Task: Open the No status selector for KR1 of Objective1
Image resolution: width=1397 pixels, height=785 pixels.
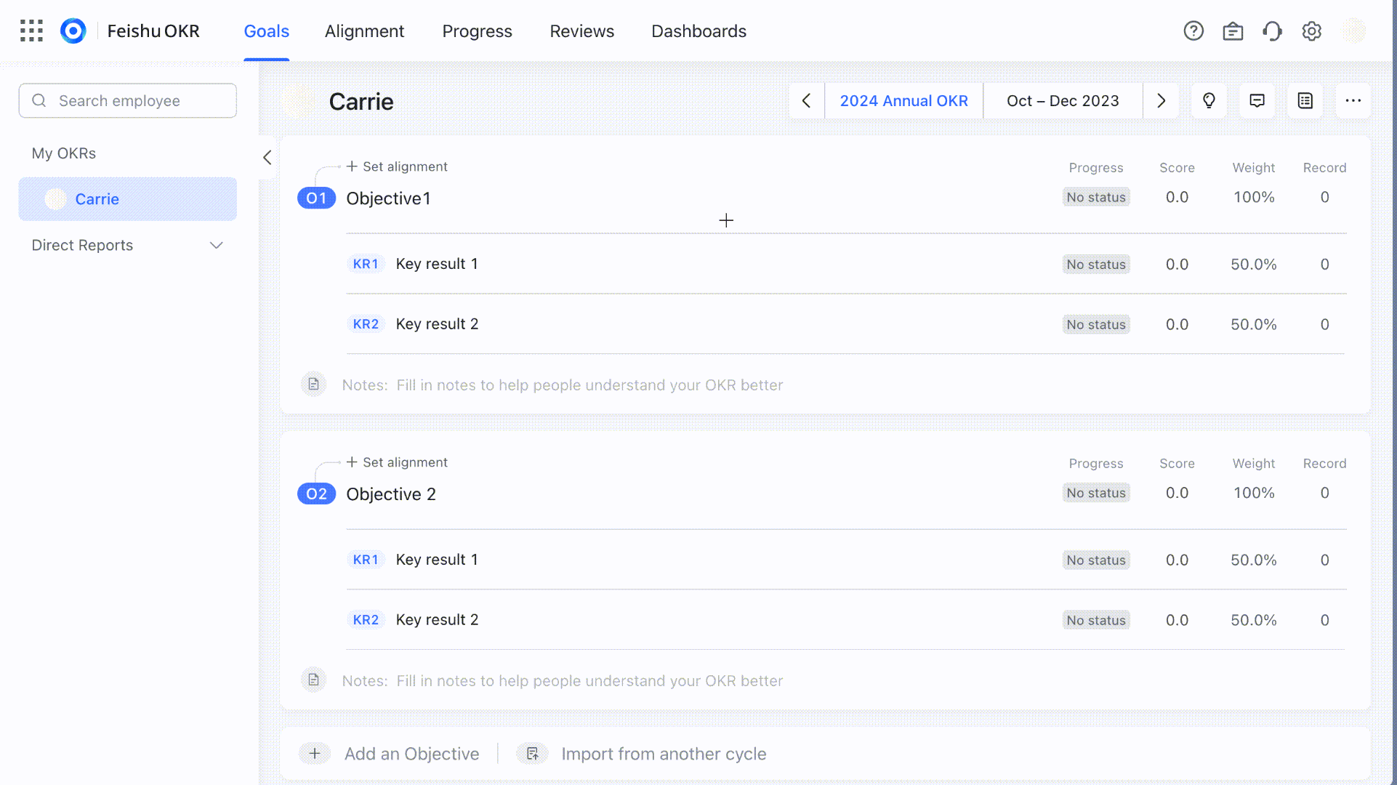Action: 1095,264
